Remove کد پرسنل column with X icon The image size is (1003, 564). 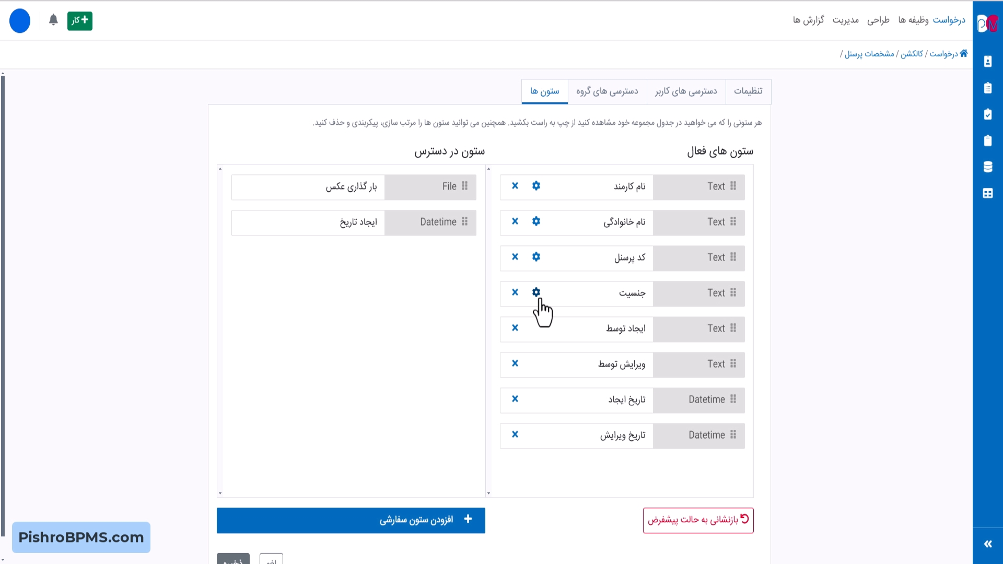click(x=515, y=257)
